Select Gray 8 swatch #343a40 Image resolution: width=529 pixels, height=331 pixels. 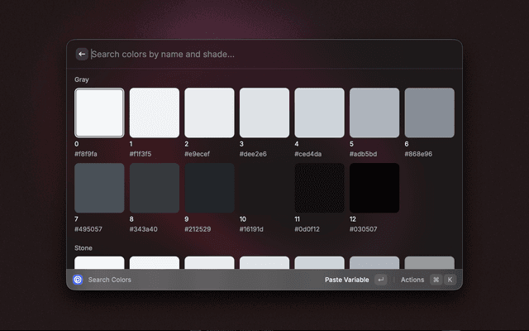pos(155,188)
